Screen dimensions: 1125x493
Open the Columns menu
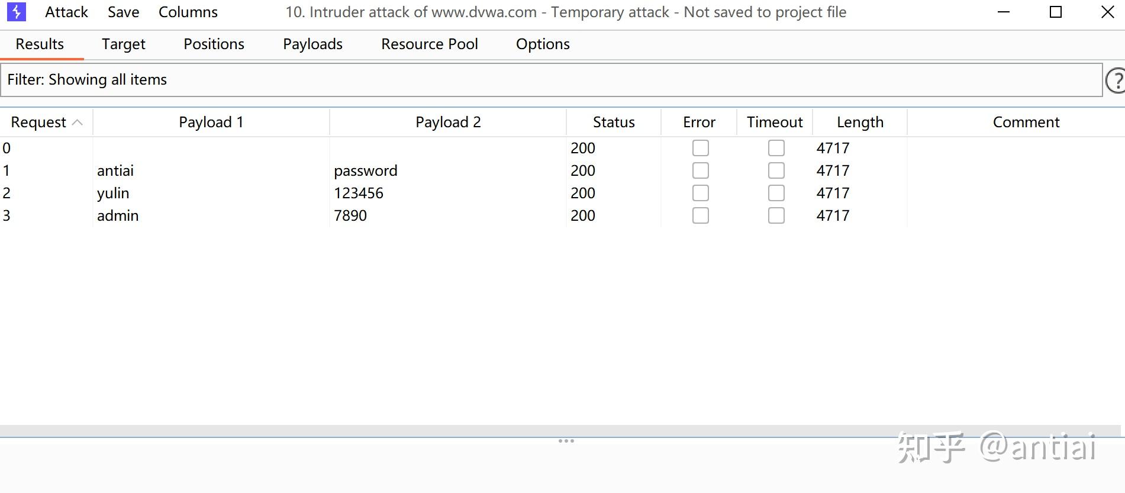pos(188,12)
